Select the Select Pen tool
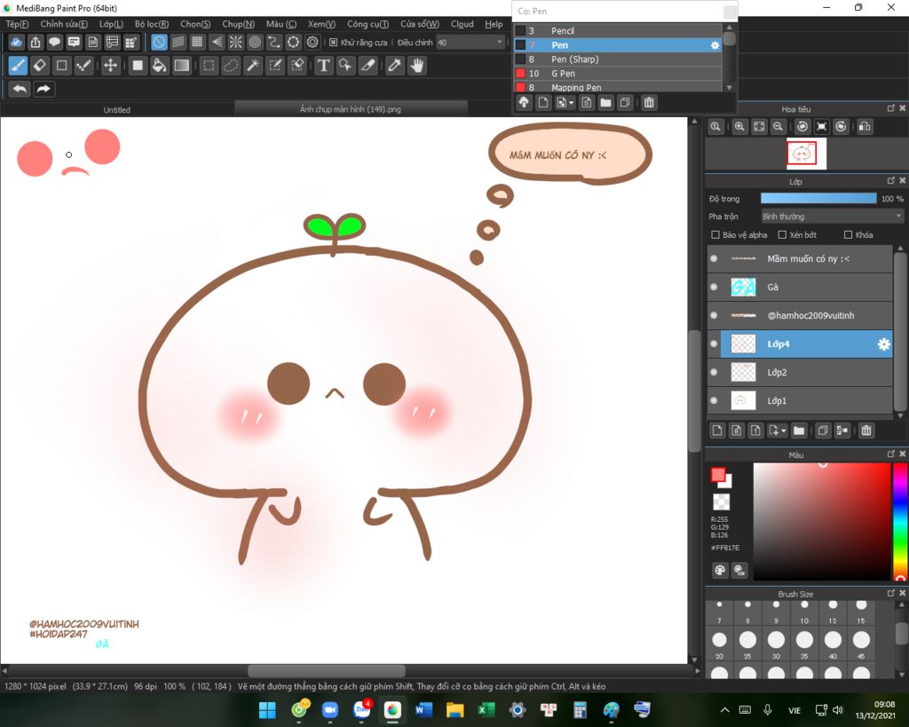The width and height of the screenshot is (909, 727). [x=275, y=66]
